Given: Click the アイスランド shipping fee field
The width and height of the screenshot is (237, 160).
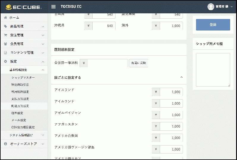Looking at the screenshot, I should tap(171, 92).
